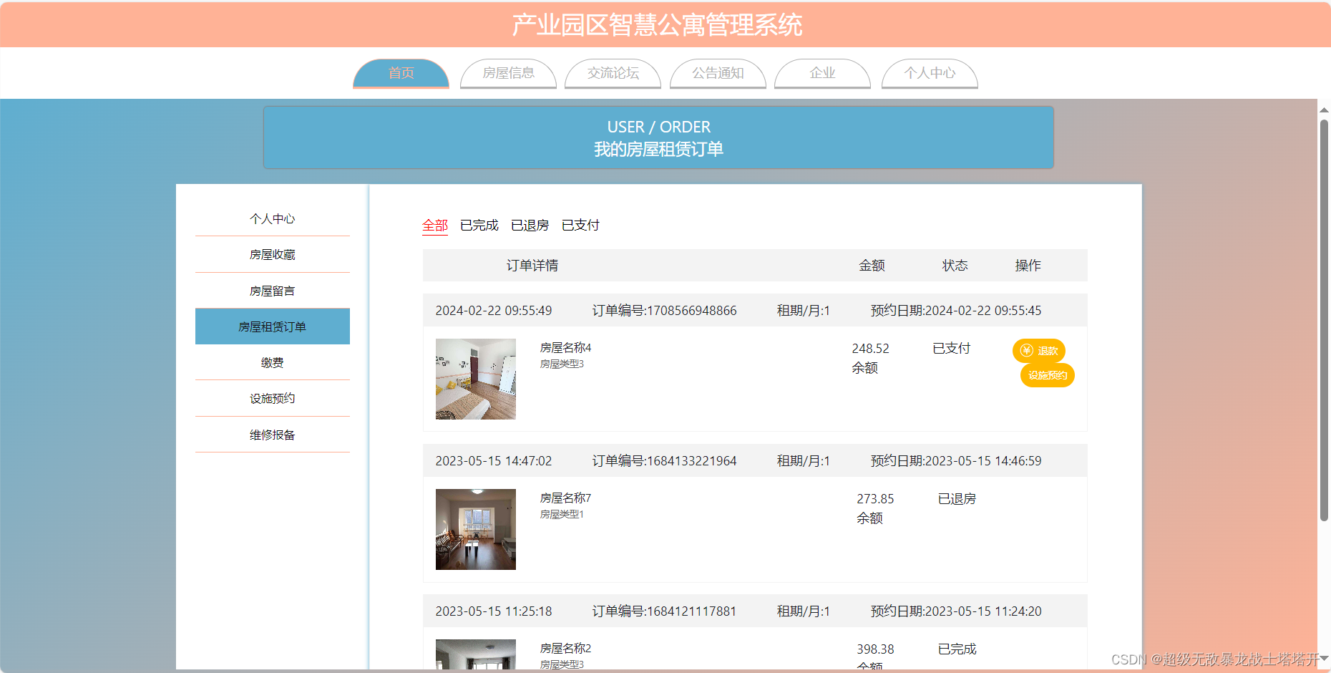Click the amount 273.85
This screenshot has height=673, width=1331.
click(875, 499)
